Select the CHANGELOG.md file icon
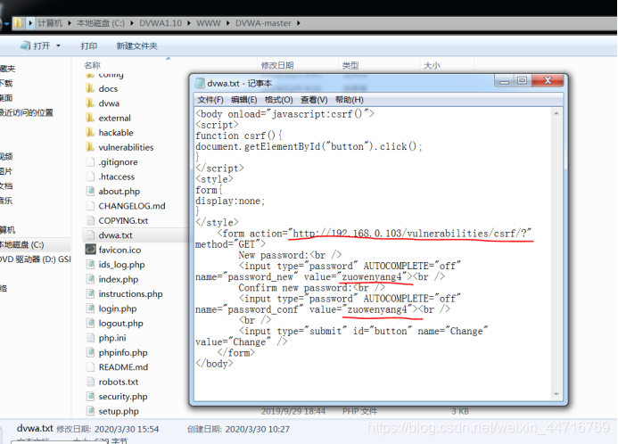618x444 pixels. pyautogui.click(x=90, y=206)
